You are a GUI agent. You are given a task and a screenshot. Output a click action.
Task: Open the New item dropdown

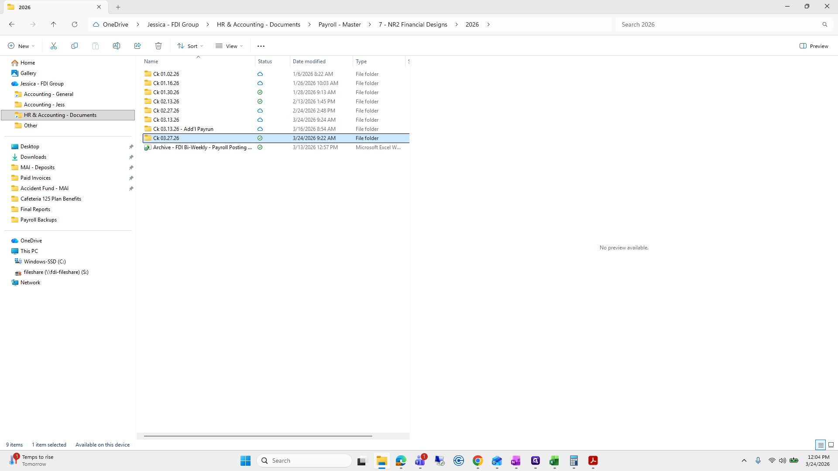(x=21, y=46)
